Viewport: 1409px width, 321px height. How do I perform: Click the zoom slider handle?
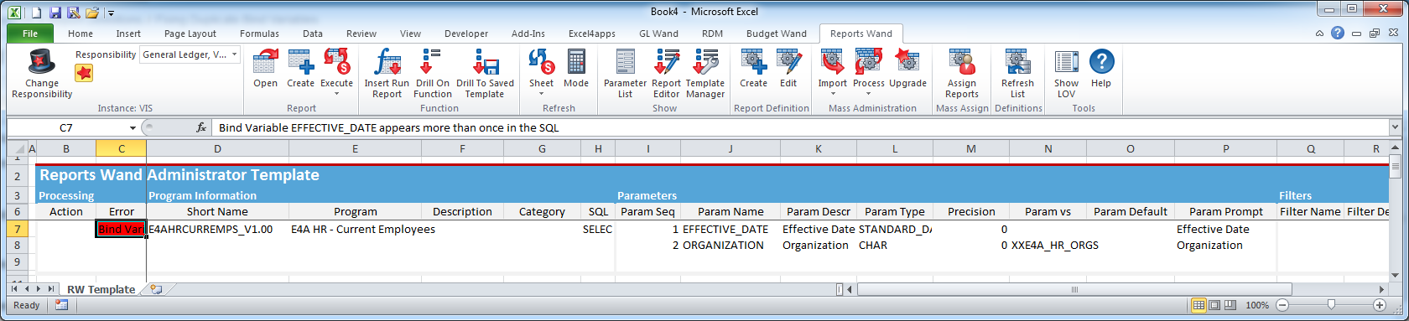coord(1331,305)
